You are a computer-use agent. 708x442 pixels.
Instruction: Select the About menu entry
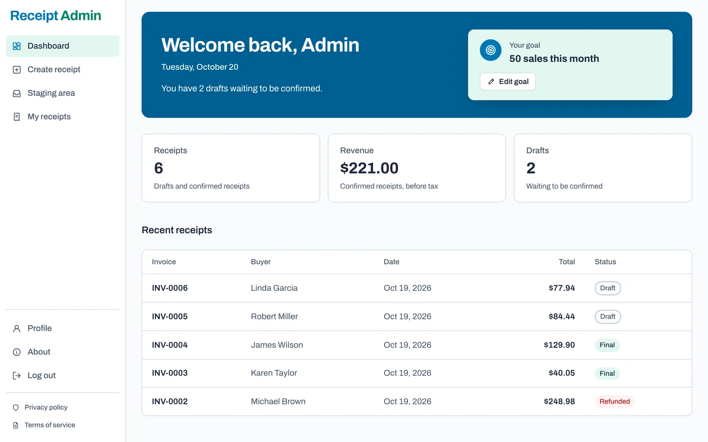click(x=62, y=352)
